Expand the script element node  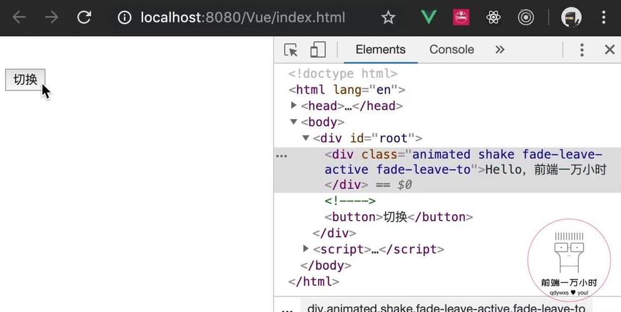306,249
